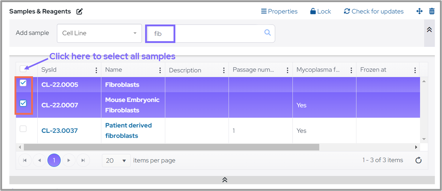Open the SysId column options menu
The height and width of the screenshot is (191, 442).
click(96, 70)
